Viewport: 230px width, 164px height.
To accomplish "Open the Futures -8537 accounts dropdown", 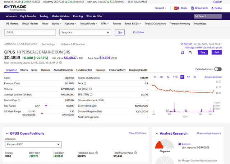I will click(x=33, y=144).
